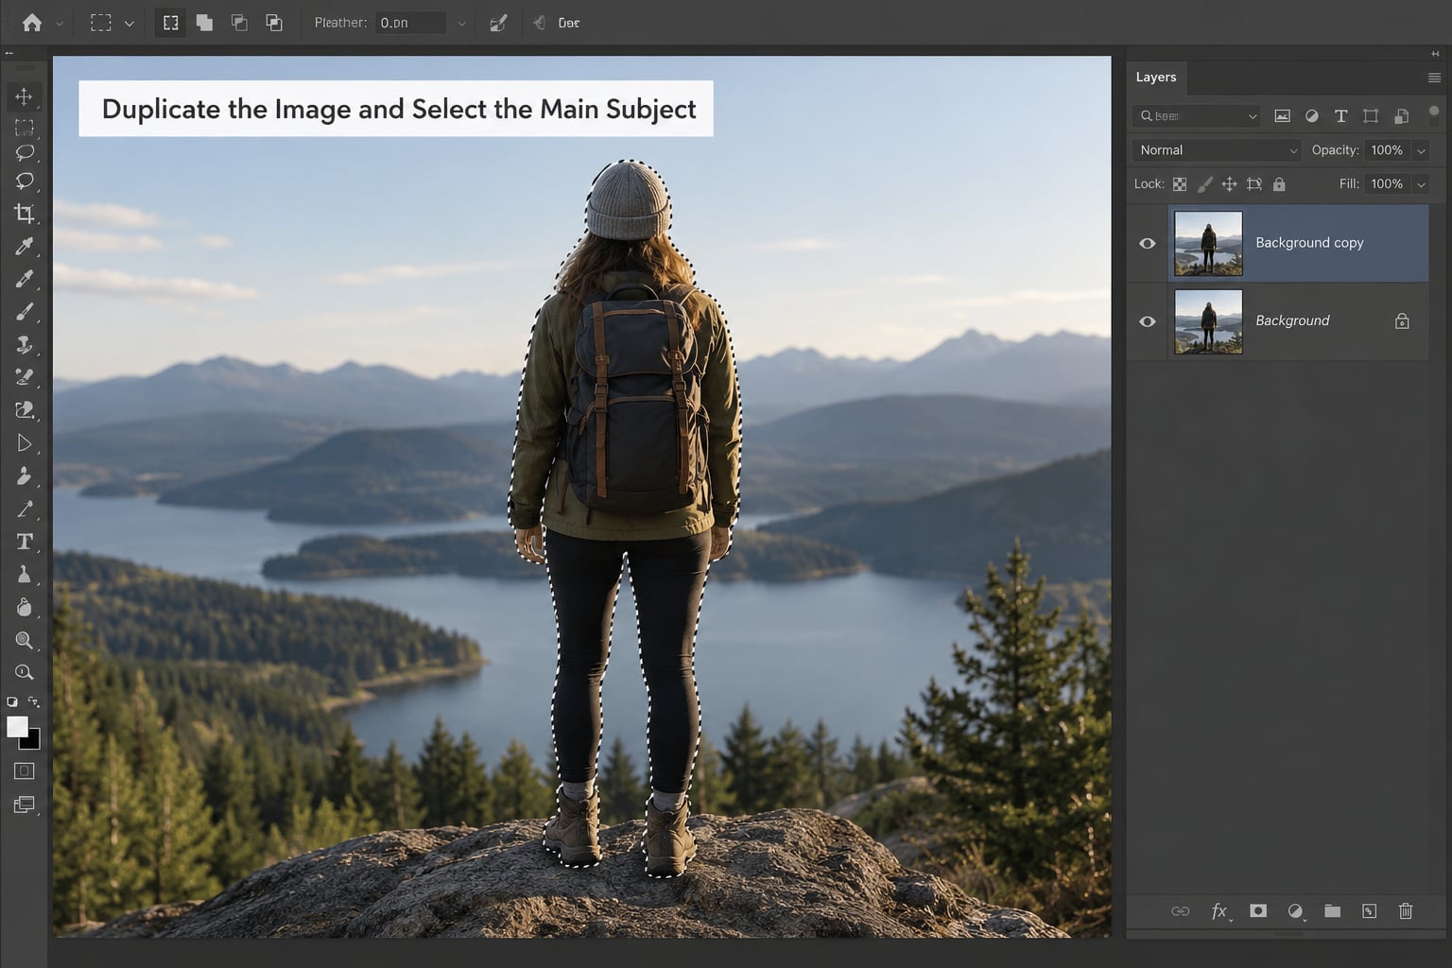Filter layers by pixel layers icon
The width and height of the screenshot is (1452, 968).
[1282, 116]
